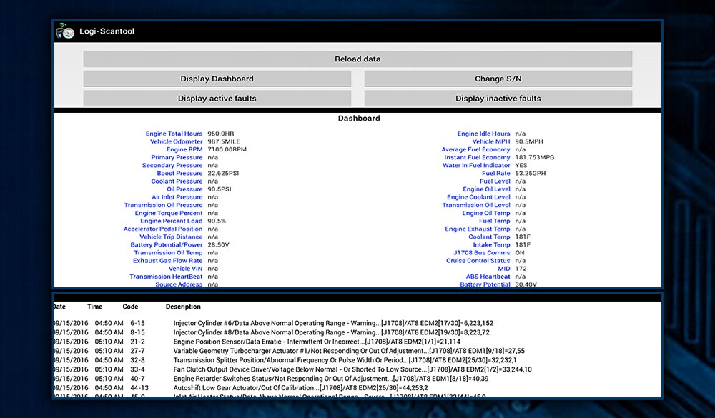Click the 987.5MILE odometer value

(x=224, y=141)
